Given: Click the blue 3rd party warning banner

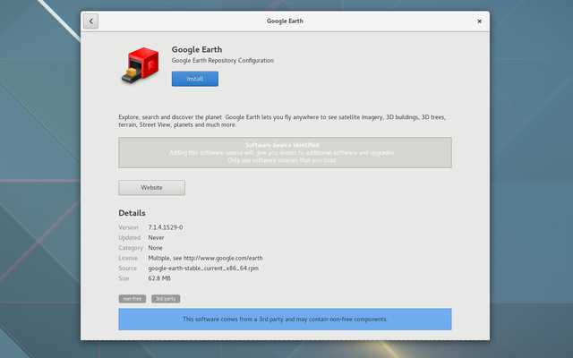Looking at the screenshot, I should [x=285, y=320].
